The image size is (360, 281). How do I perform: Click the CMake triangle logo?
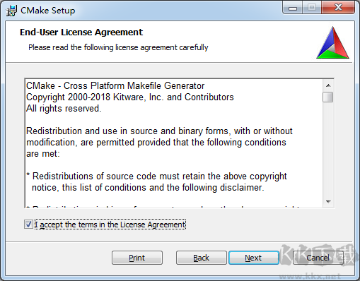pyautogui.click(x=332, y=42)
